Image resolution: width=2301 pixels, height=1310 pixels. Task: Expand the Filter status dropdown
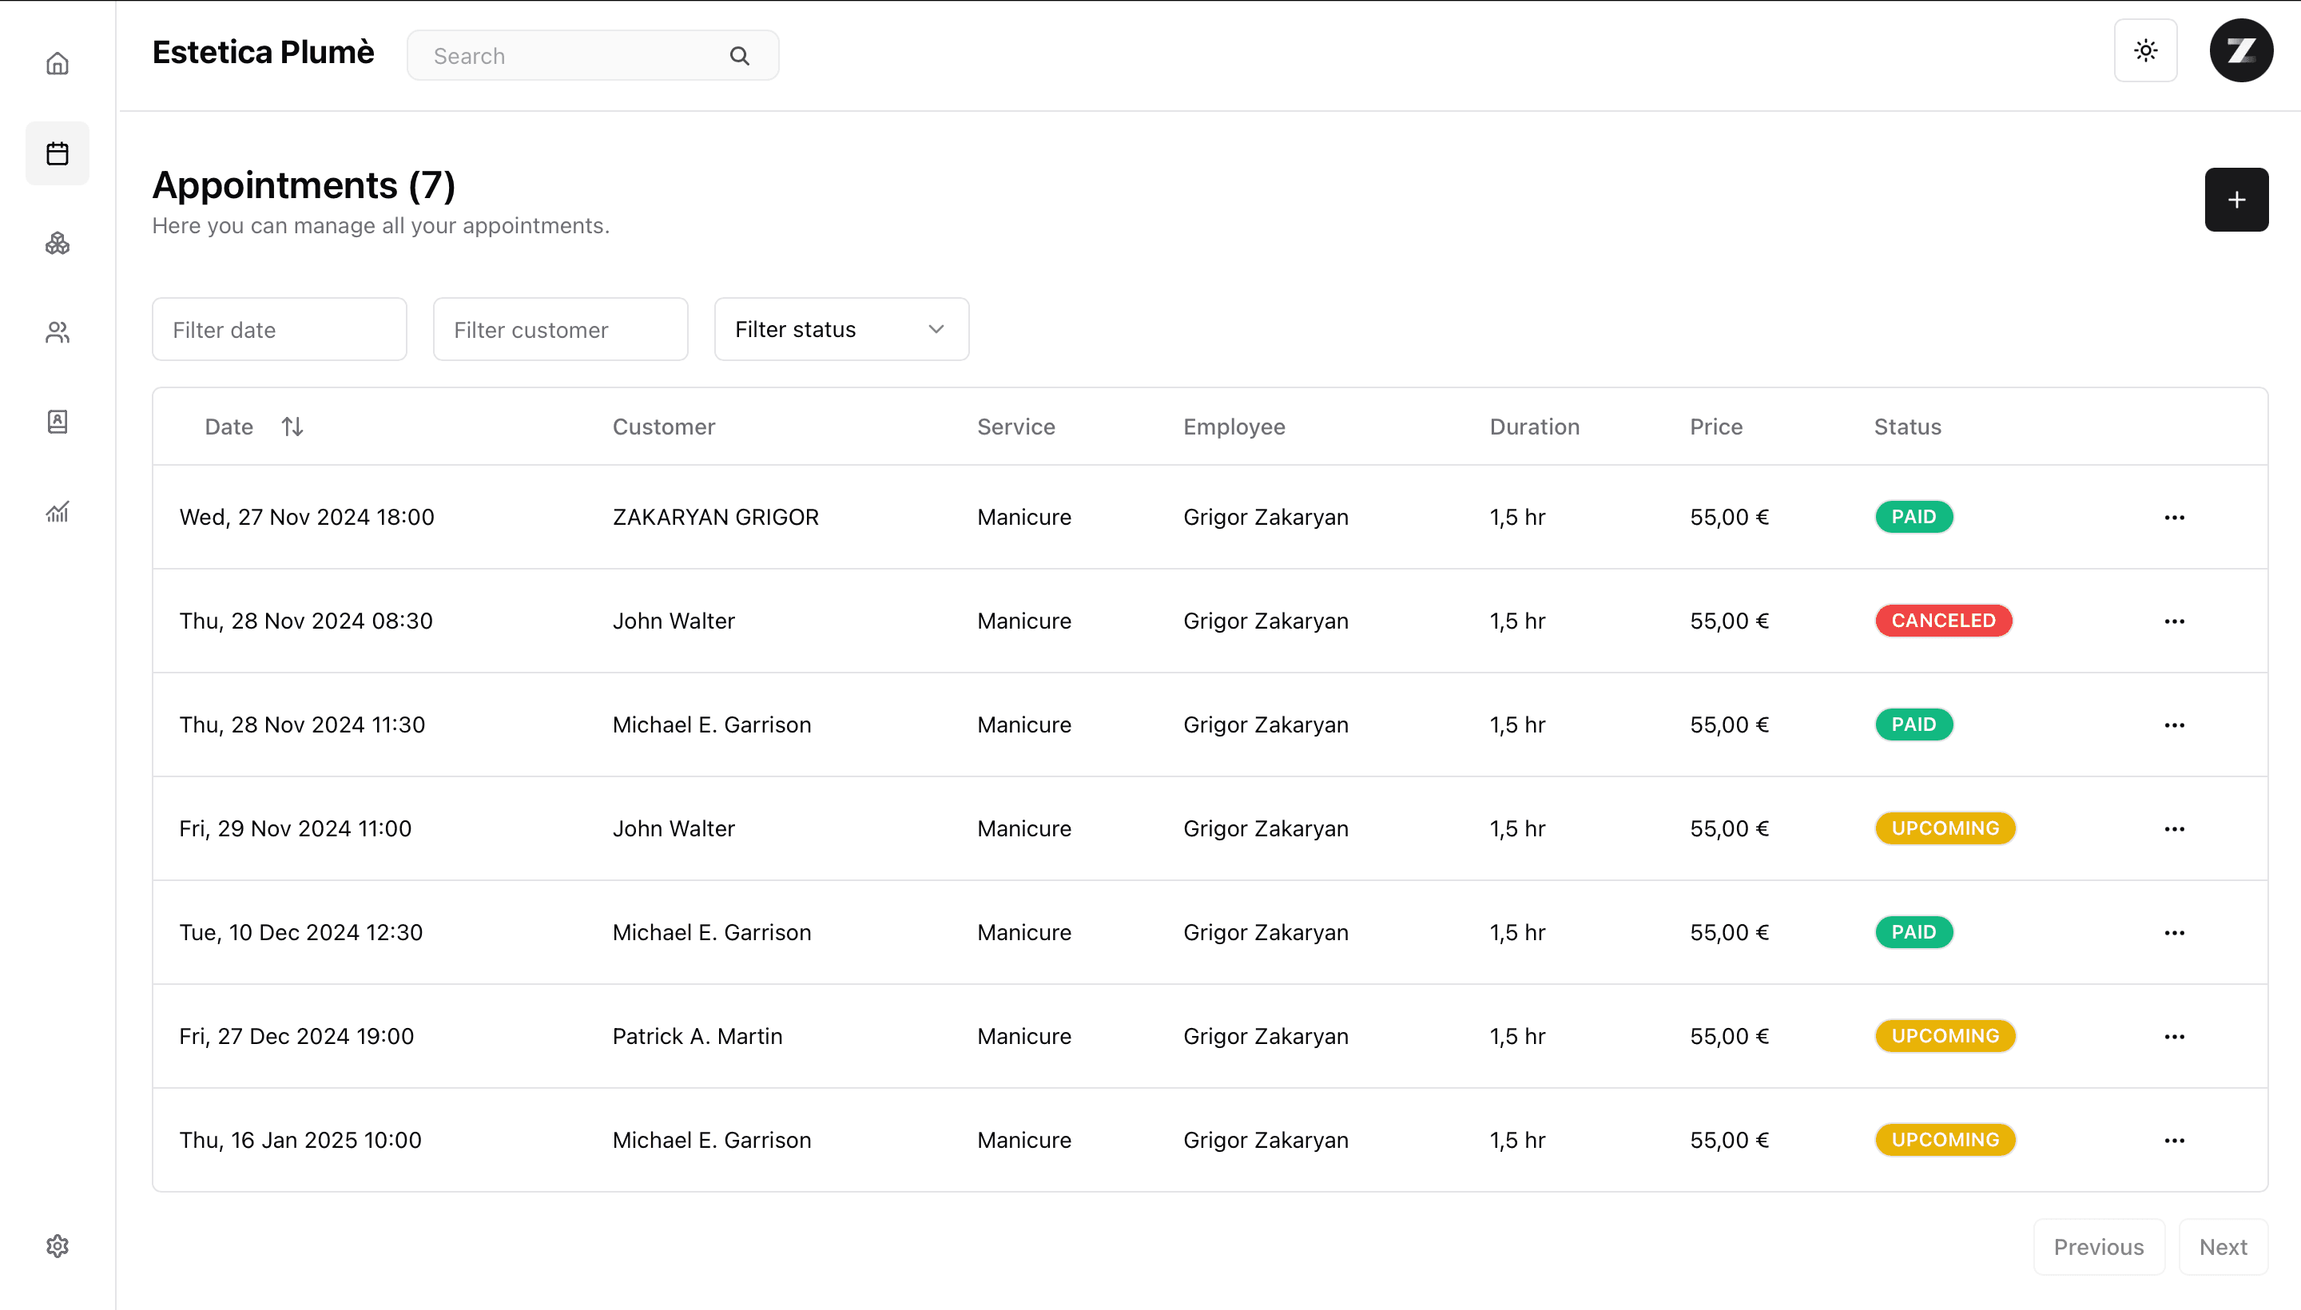point(841,329)
